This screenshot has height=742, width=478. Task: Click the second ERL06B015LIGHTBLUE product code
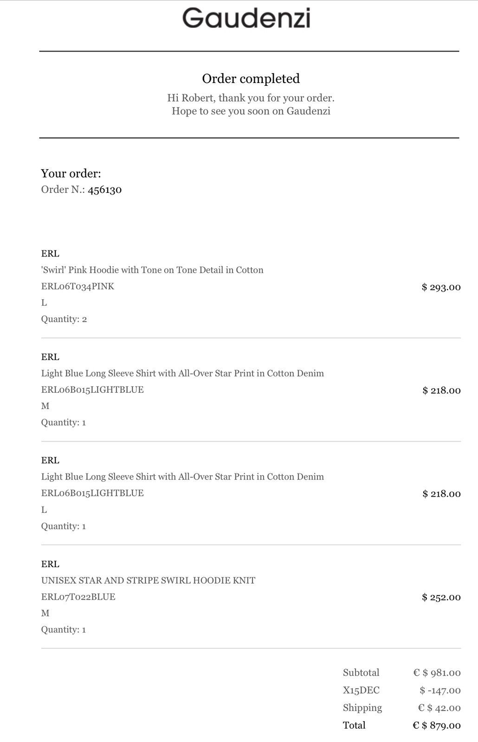click(x=92, y=493)
